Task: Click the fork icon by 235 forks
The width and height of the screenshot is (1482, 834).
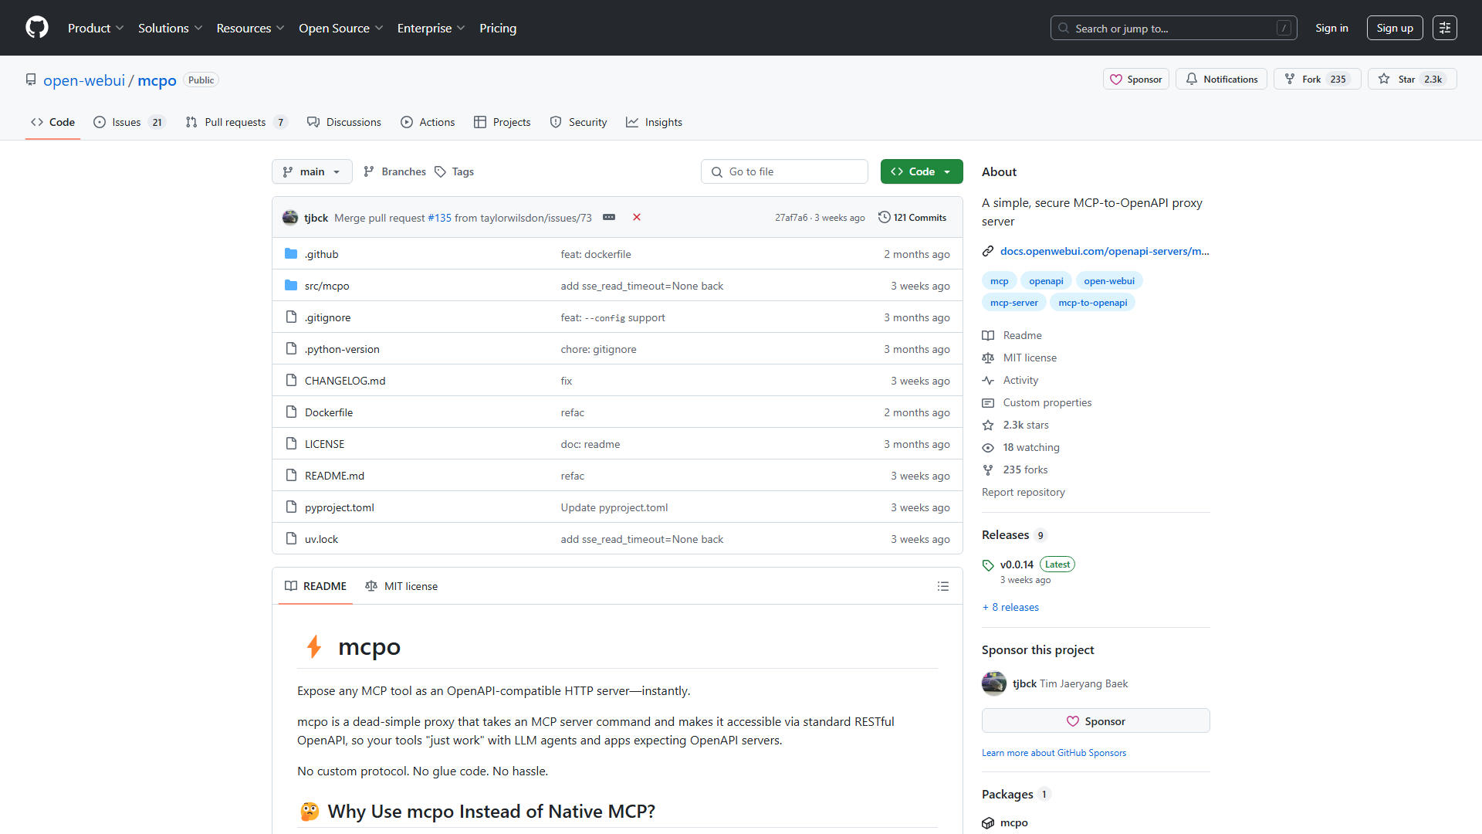Action: [x=988, y=470]
